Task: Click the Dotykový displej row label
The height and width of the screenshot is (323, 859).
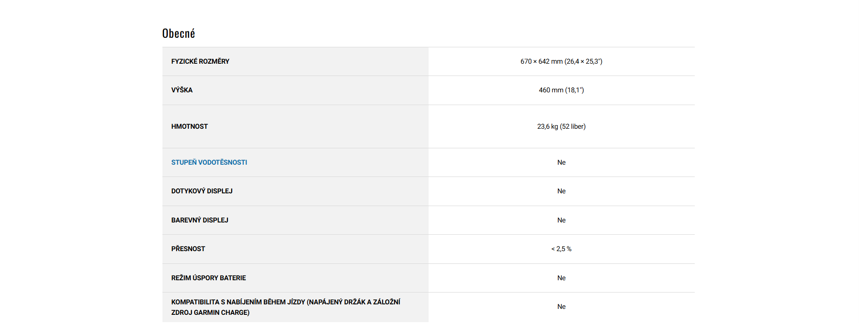Action: pos(202,191)
